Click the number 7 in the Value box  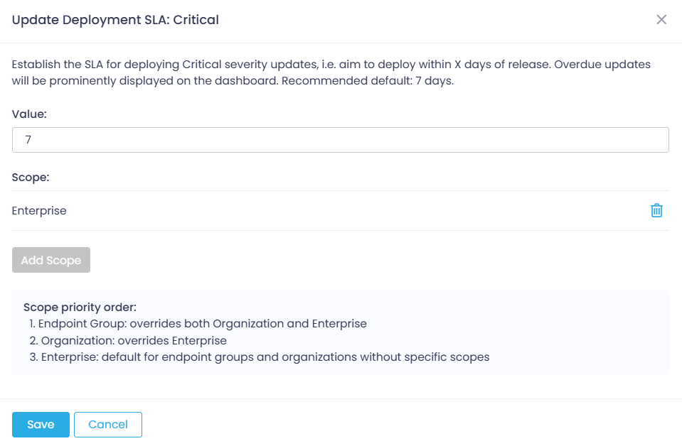click(x=28, y=140)
